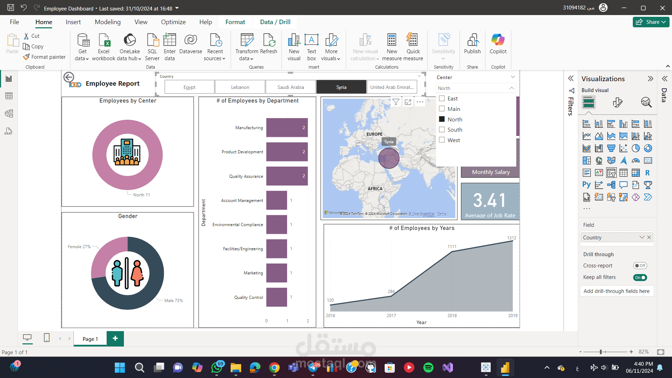672x378 pixels.
Task: Switch to the Data / Drill tab
Action: [x=275, y=22]
